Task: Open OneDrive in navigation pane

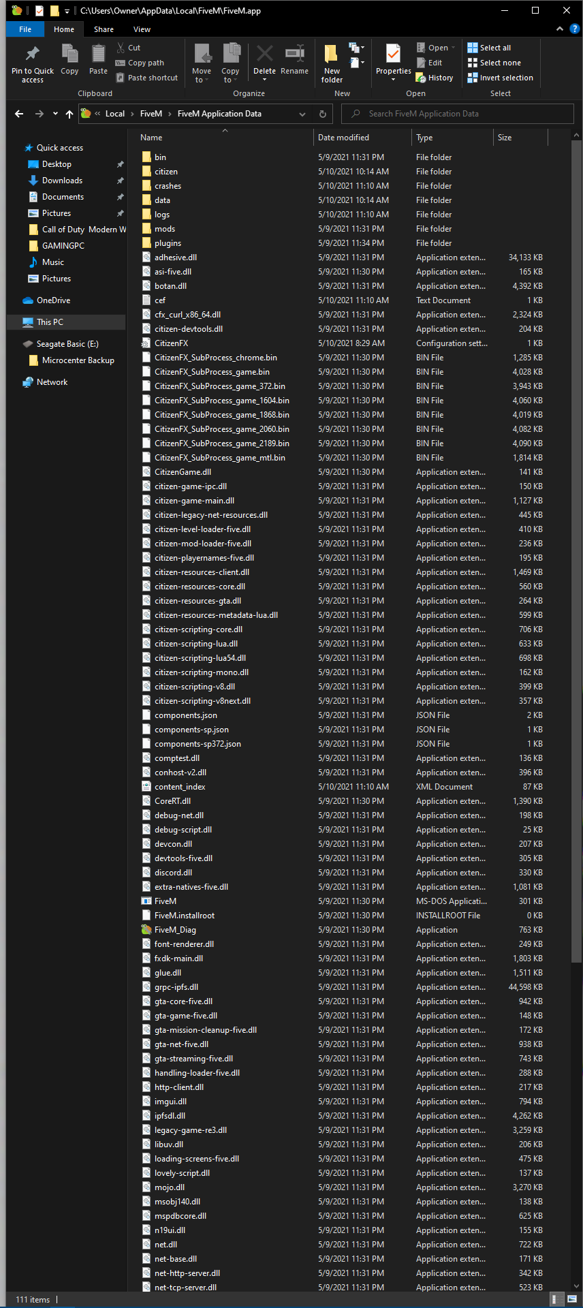Action: click(53, 300)
